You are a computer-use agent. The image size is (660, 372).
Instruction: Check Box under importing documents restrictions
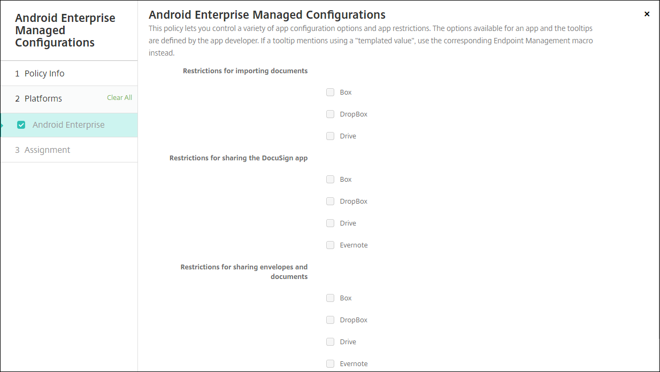point(330,92)
